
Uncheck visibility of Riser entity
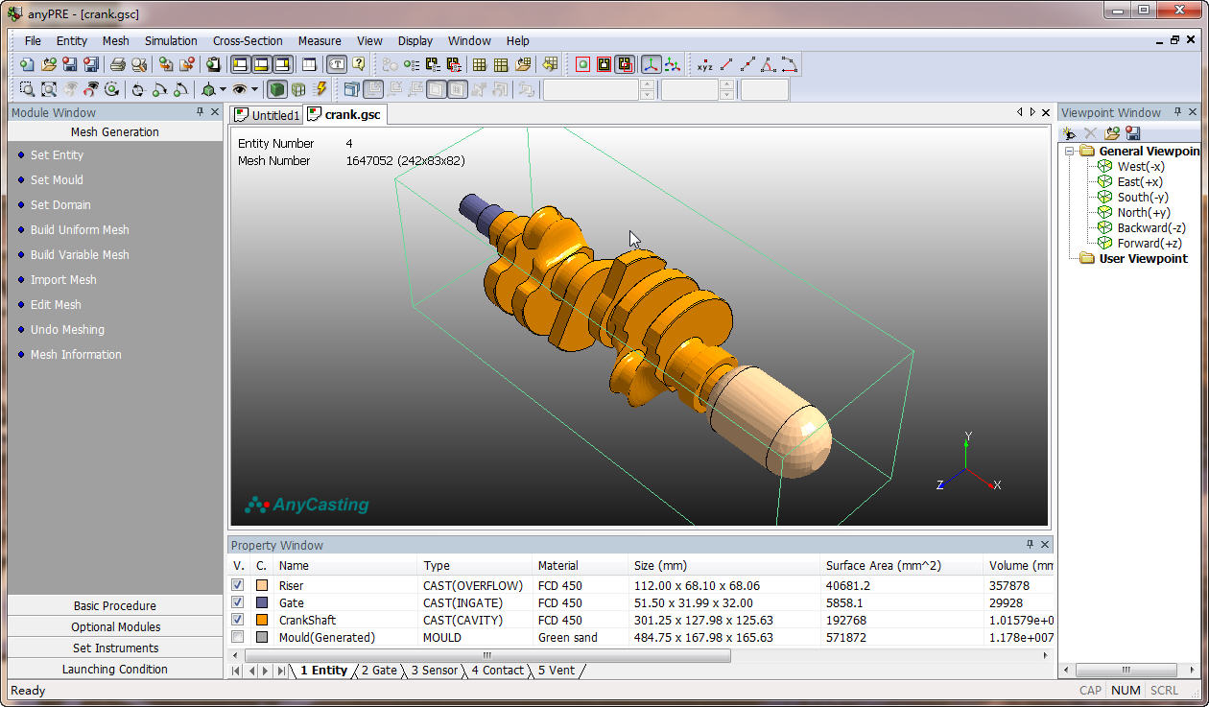(x=238, y=585)
